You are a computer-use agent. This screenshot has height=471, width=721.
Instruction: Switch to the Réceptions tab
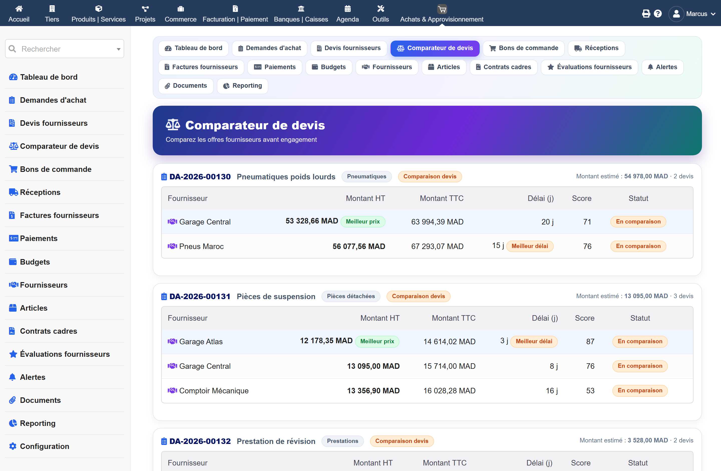(596, 48)
